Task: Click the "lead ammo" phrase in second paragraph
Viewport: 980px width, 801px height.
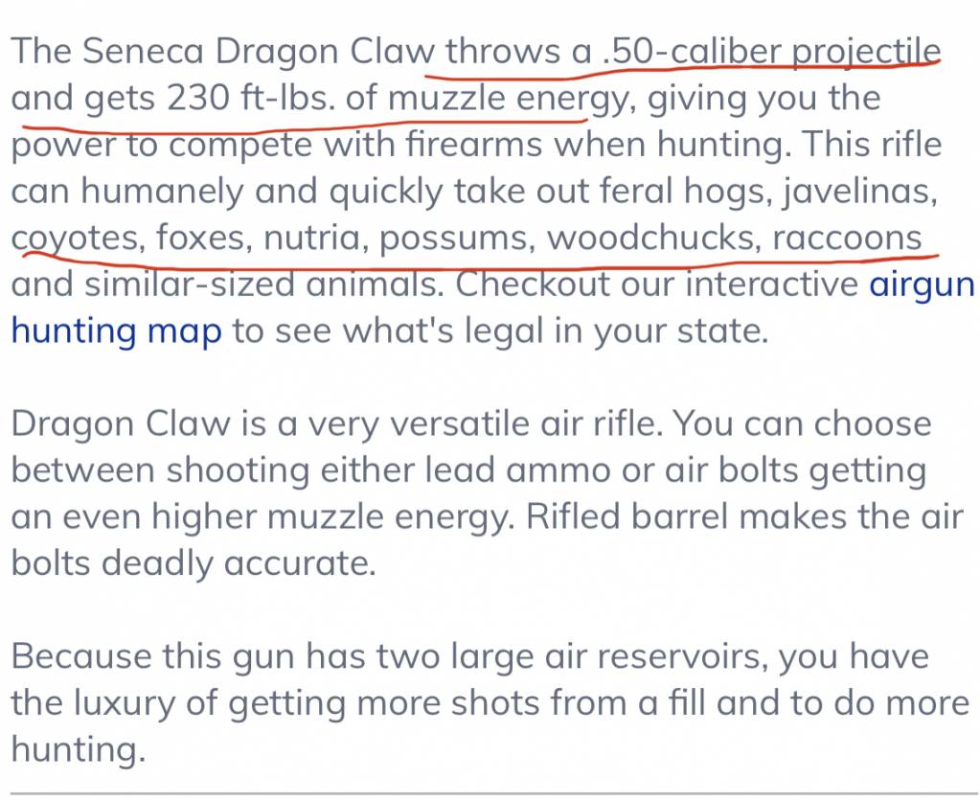Action: [x=517, y=470]
